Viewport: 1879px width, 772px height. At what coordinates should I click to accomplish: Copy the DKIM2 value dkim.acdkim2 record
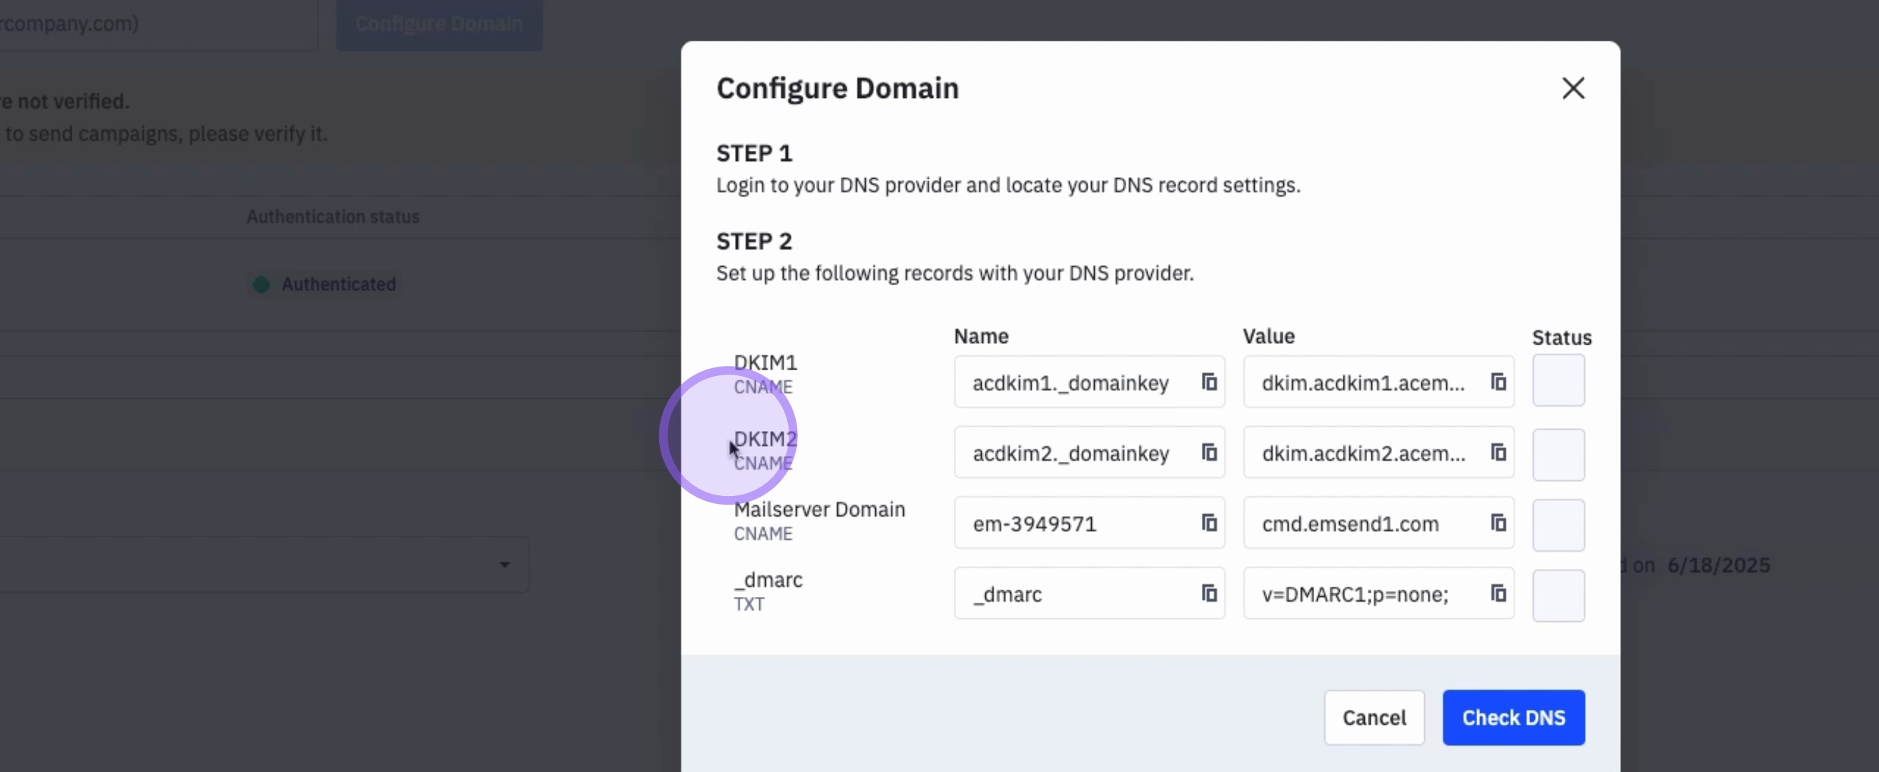point(1497,452)
